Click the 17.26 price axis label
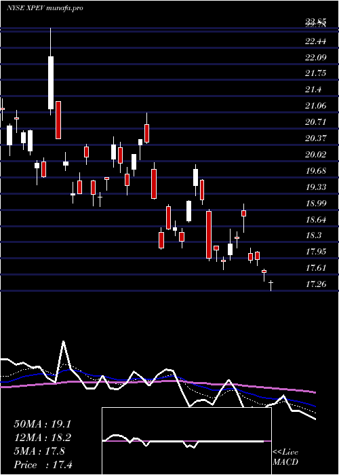Screen dimensions: 339x475 pos(316,284)
